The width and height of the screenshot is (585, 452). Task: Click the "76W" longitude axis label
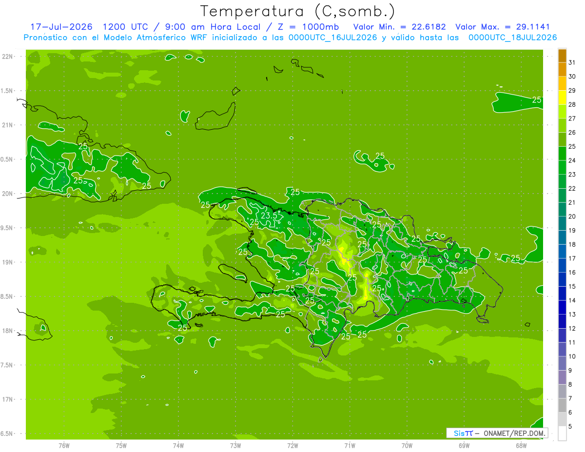tap(64, 445)
